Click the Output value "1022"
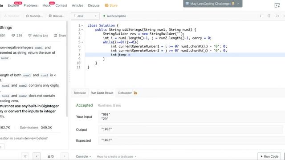The height and width of the screenshot is (160, 285). pos(106,129)
